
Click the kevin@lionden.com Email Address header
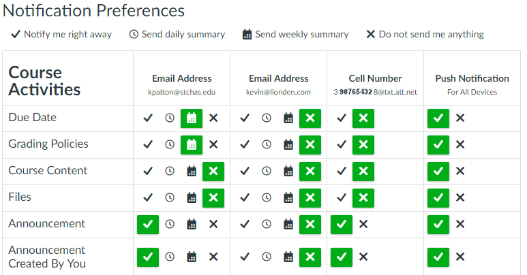278,78
